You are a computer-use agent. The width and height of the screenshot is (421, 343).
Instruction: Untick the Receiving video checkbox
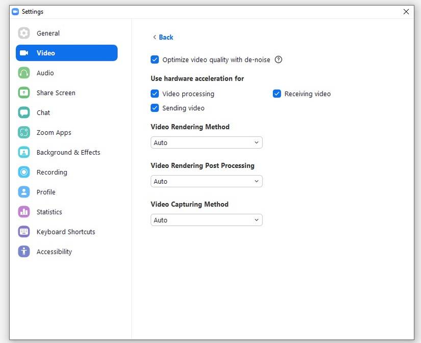[277, 94]
